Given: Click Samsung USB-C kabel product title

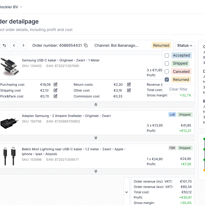Looking at the screenshot, I should 61,60.
